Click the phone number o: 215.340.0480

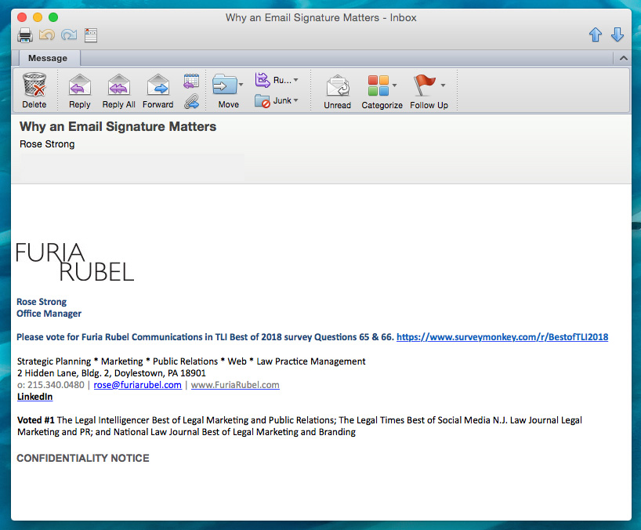click(51, 385)
